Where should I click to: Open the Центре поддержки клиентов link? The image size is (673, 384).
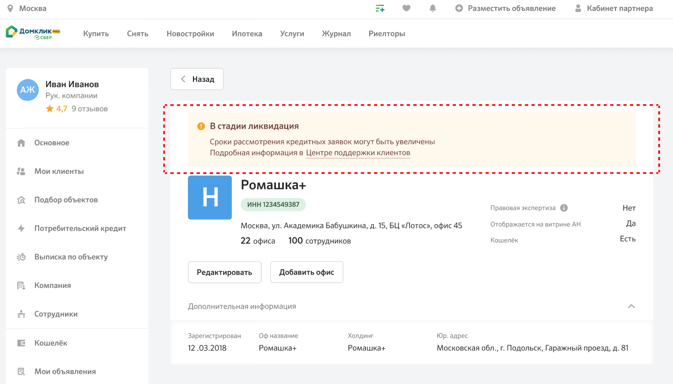[358, 153]
